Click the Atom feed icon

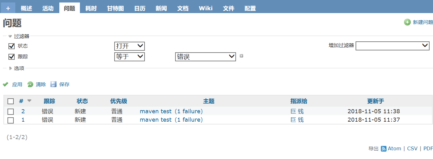click(384, 149)
